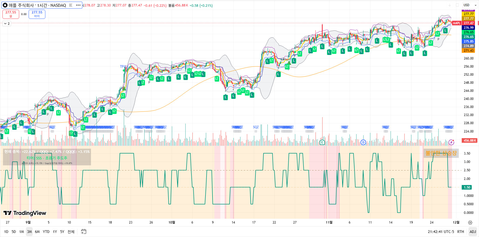Open the time axis settings gear
The image size is (479, 237).
470,222
